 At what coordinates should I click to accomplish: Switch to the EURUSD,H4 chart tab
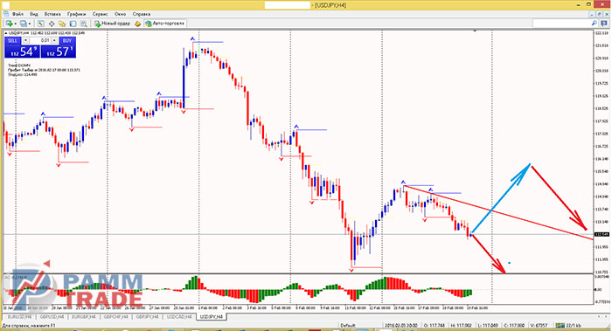(19, 317)
